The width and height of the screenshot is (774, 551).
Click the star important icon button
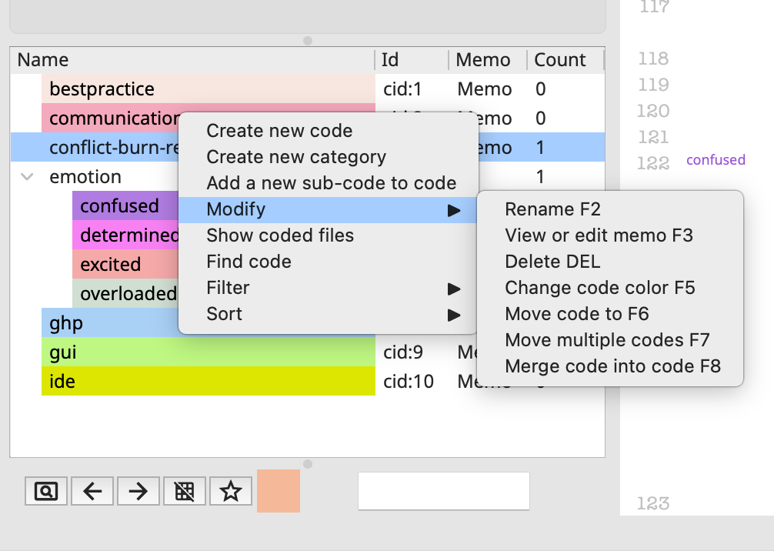click(231, 491)
